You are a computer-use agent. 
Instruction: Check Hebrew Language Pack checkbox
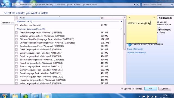tap(17, 76)
